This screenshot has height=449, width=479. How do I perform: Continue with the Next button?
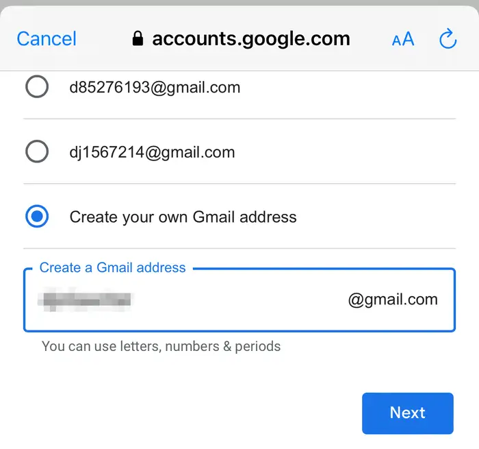coord(408,413)
